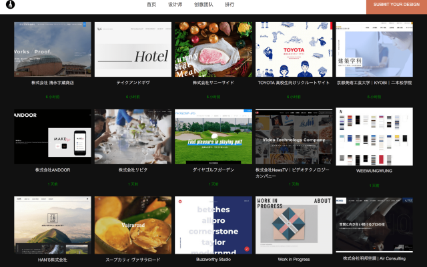This screenshot has width=427, height=267.
Task: Click the timestamp under テイクアンドギヴ
Action: 133,97
